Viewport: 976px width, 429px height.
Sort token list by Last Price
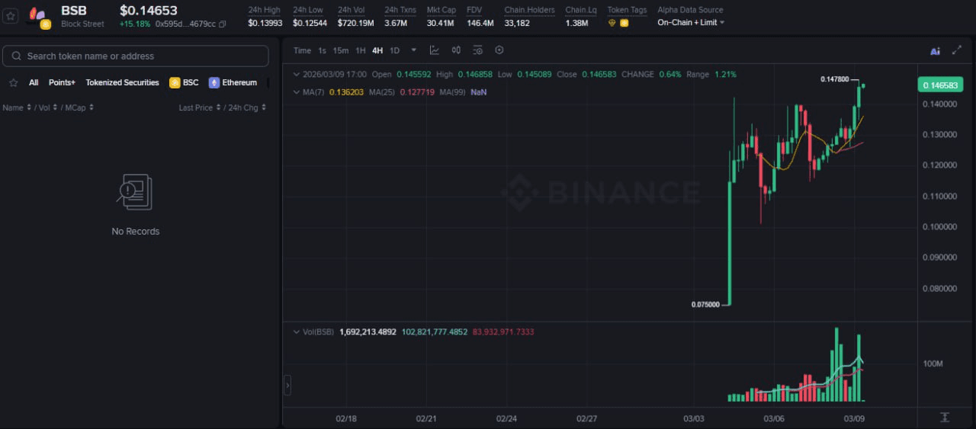[x=200, y=107]
